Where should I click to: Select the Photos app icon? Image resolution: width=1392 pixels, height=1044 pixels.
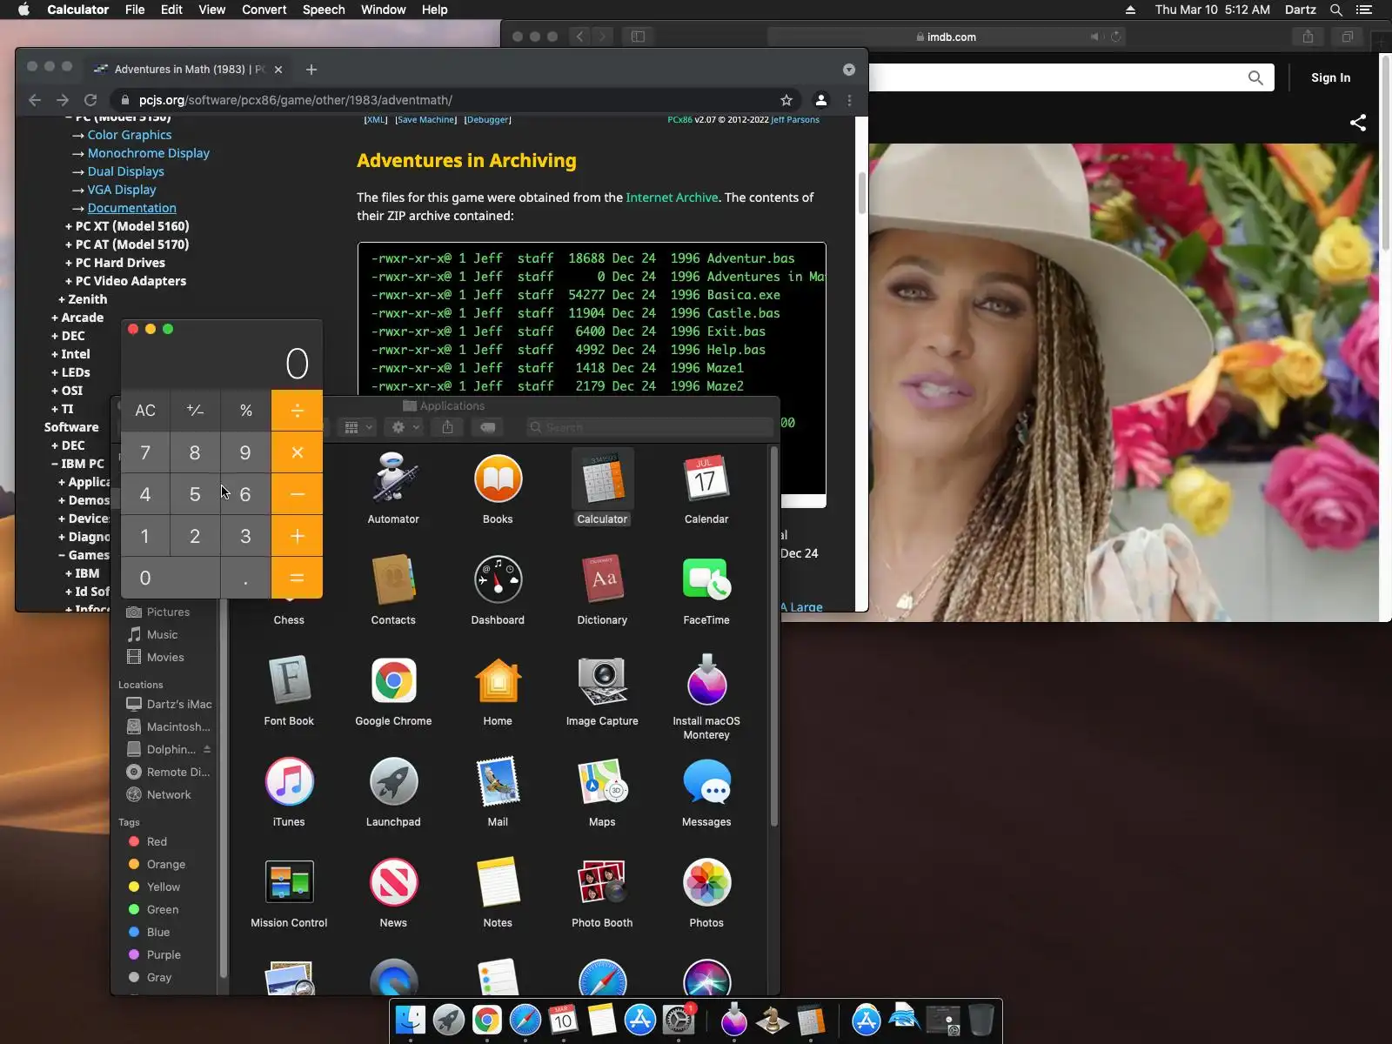coord(706,882)
